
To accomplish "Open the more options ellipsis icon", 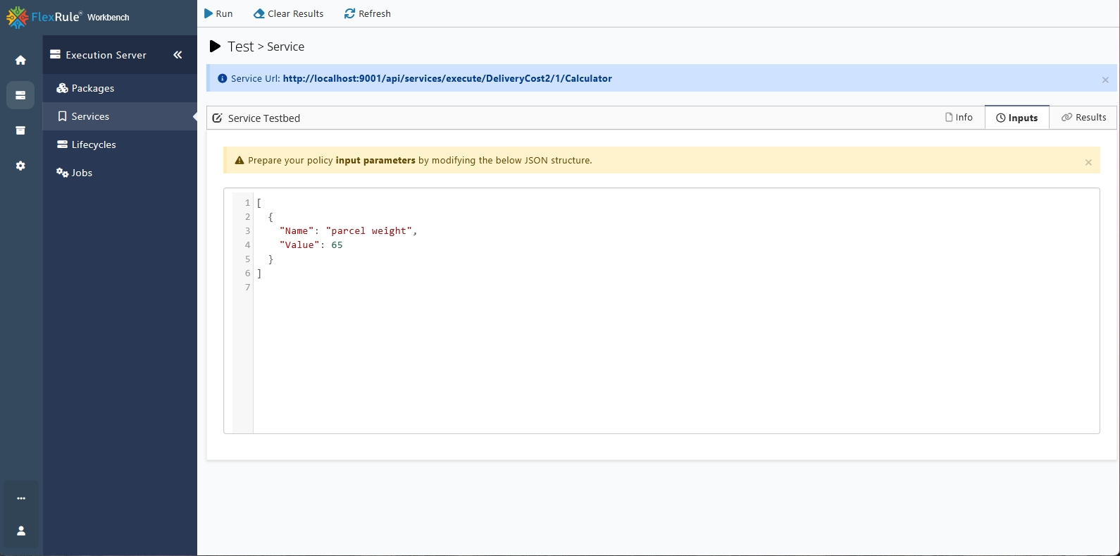I will pos(21,498).
